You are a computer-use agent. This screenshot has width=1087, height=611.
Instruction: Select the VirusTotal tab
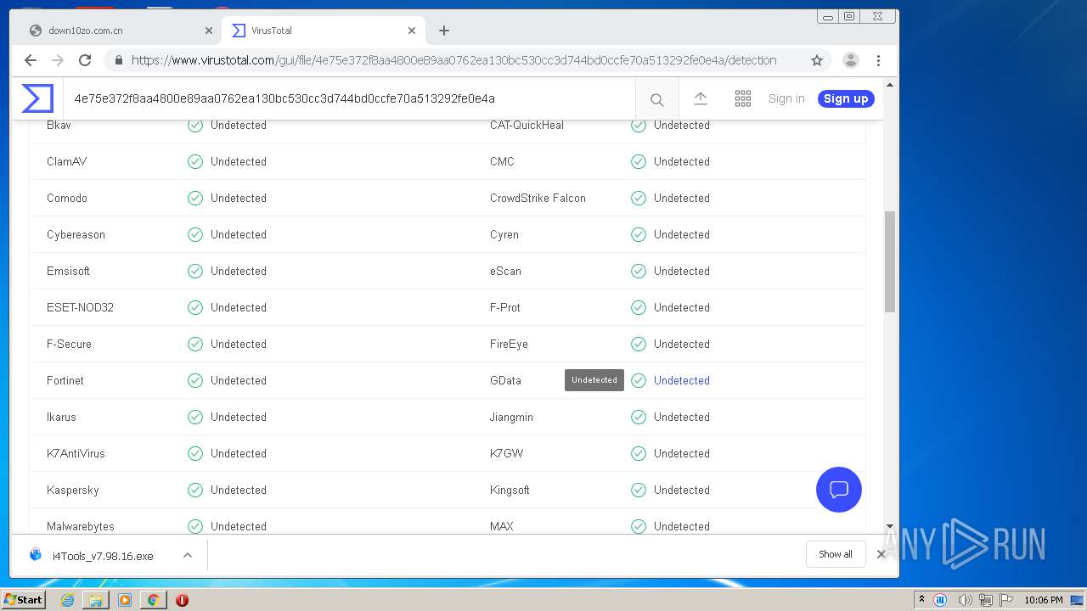[x=323, y=31]
